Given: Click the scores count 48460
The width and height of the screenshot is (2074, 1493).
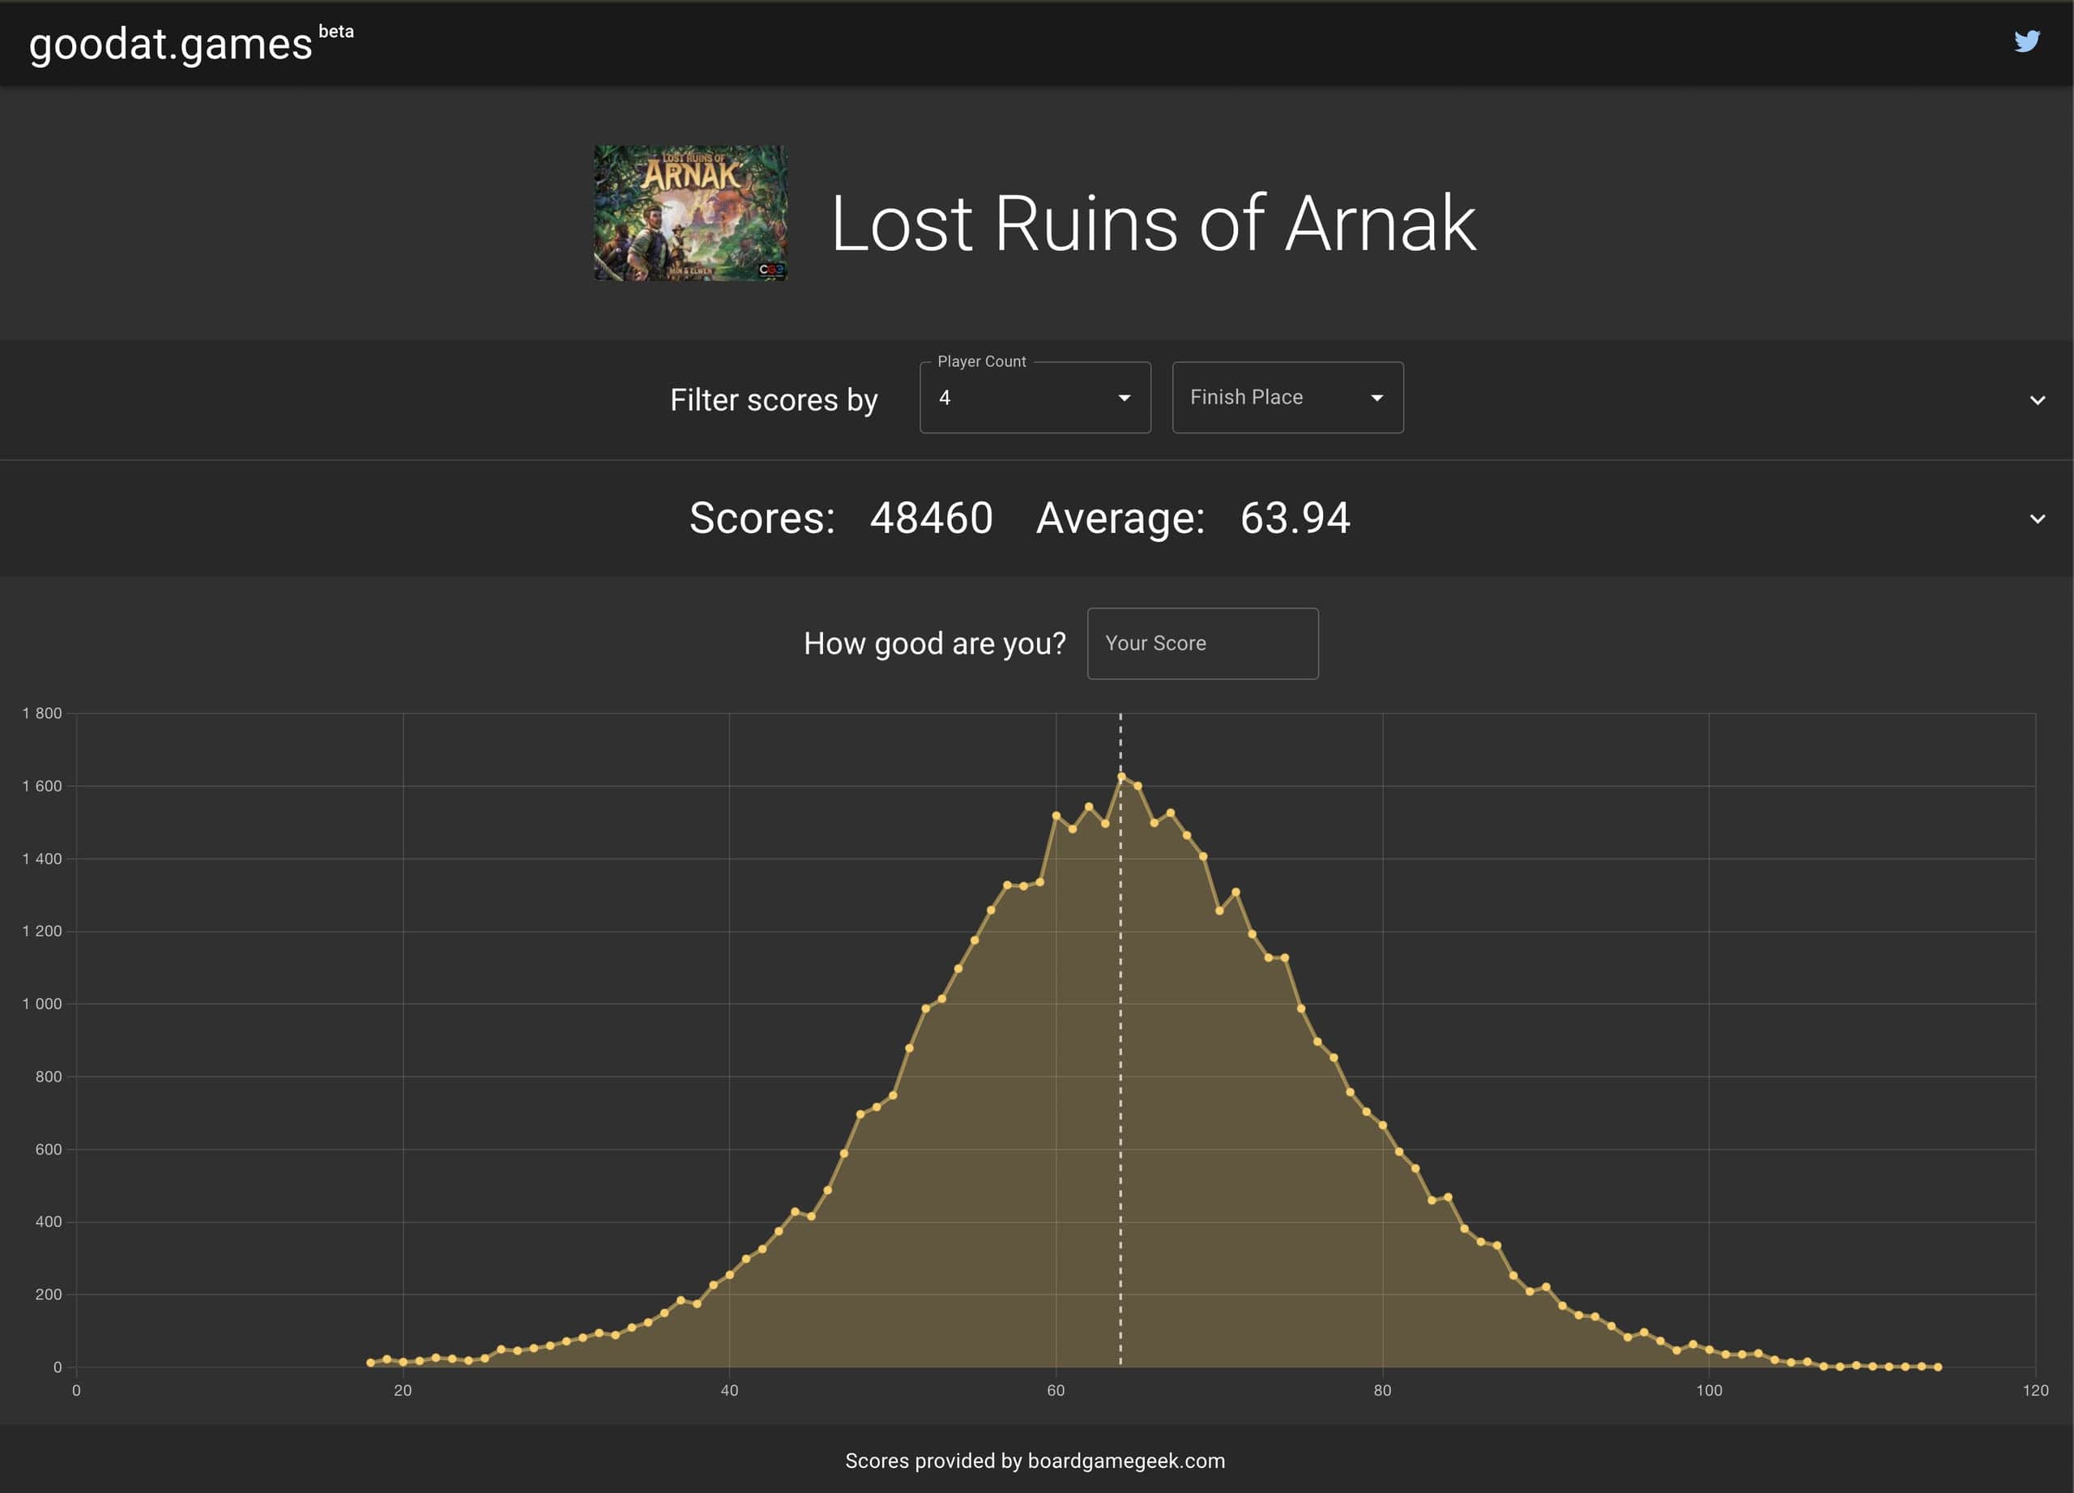Looking at the screenshot, I should coord(931,518).
